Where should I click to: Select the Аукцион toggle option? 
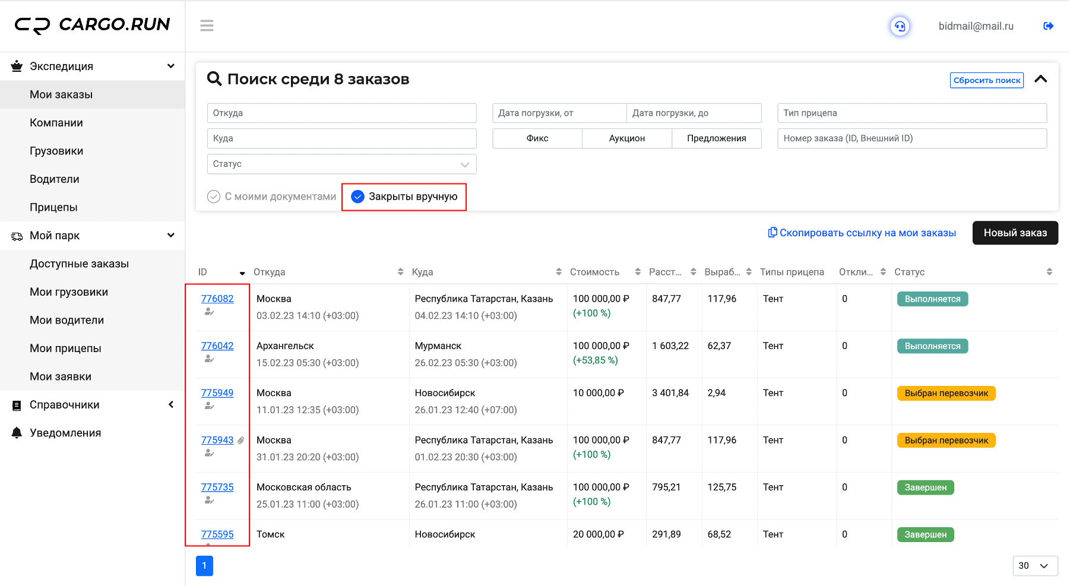pyautogui.click(x=627, y=138)
